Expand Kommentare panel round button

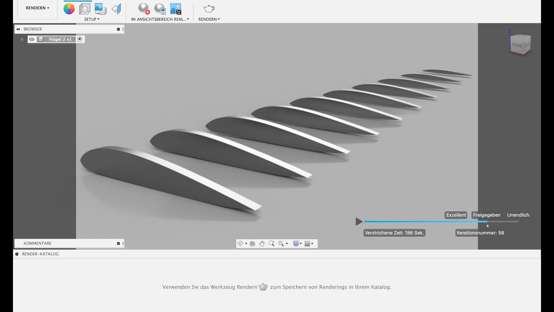pyautogui.click(x=119, y=243)
